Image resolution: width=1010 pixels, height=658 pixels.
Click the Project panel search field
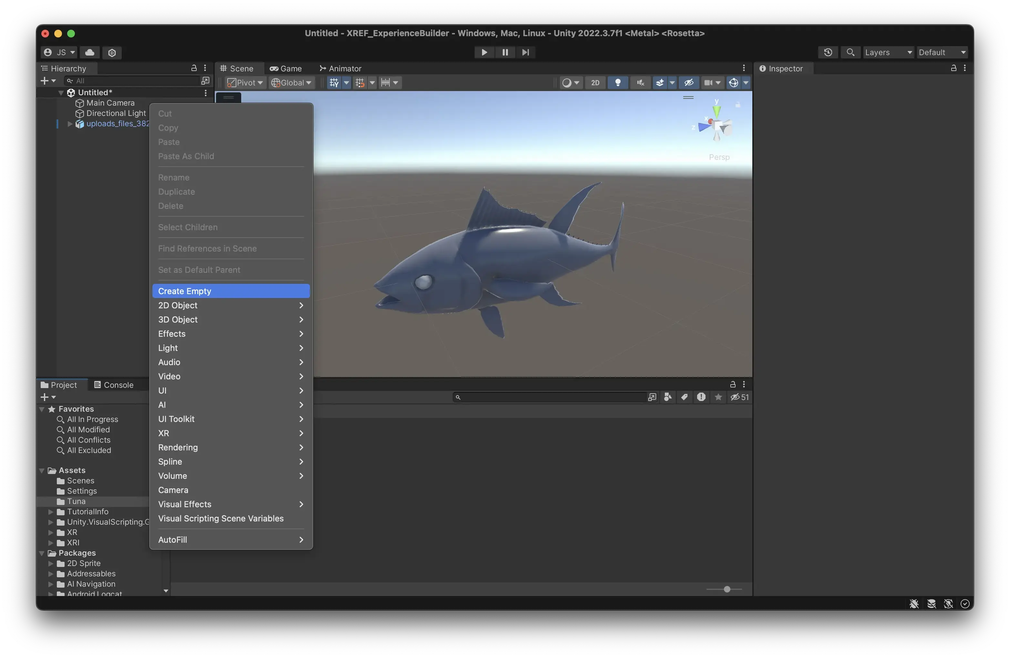552,397
